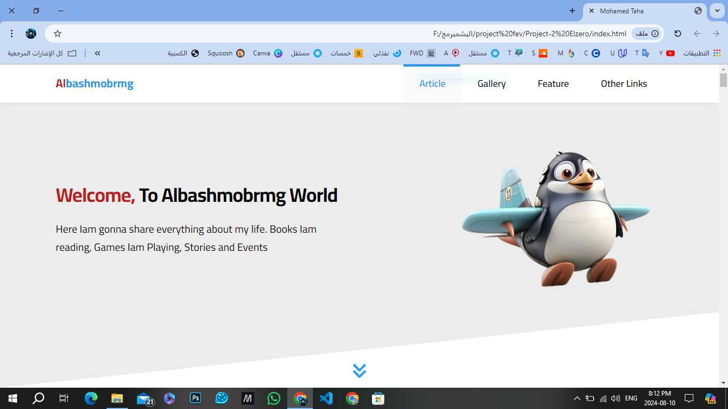Open the Chrome three-dot menu
728x409 pixels.
(12, 34)
